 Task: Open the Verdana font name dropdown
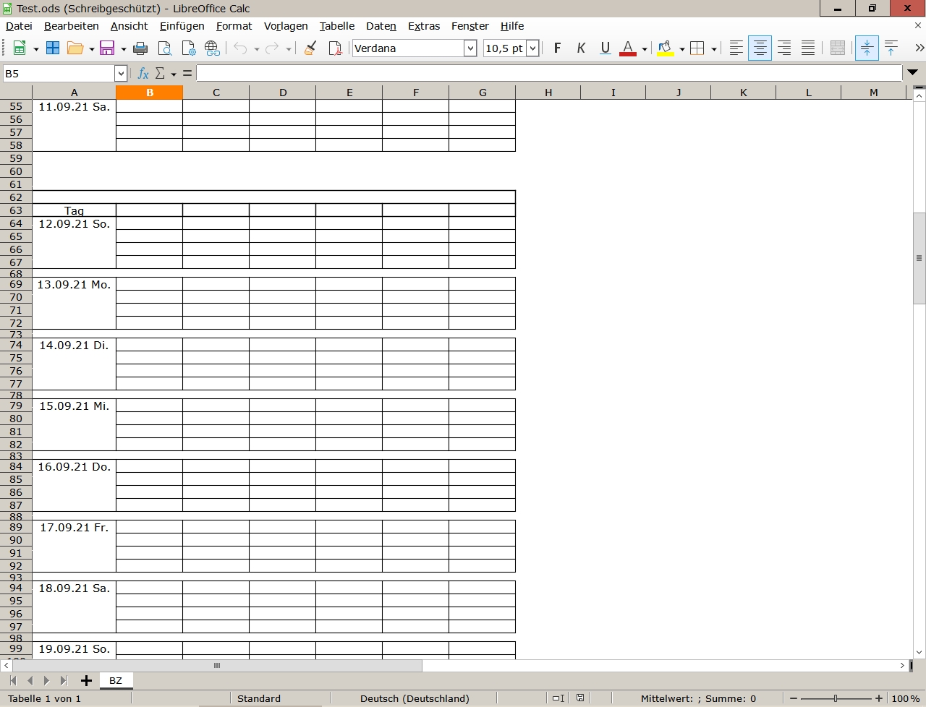click(470, 48)
